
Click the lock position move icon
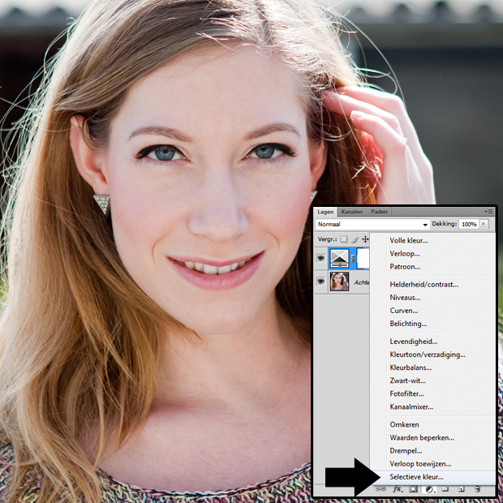[x=365, y=239]
